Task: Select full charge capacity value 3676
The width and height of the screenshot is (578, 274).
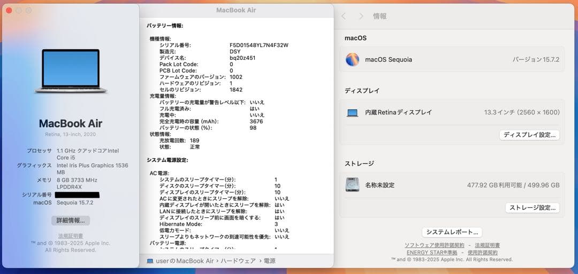Action: click(256, 121)
